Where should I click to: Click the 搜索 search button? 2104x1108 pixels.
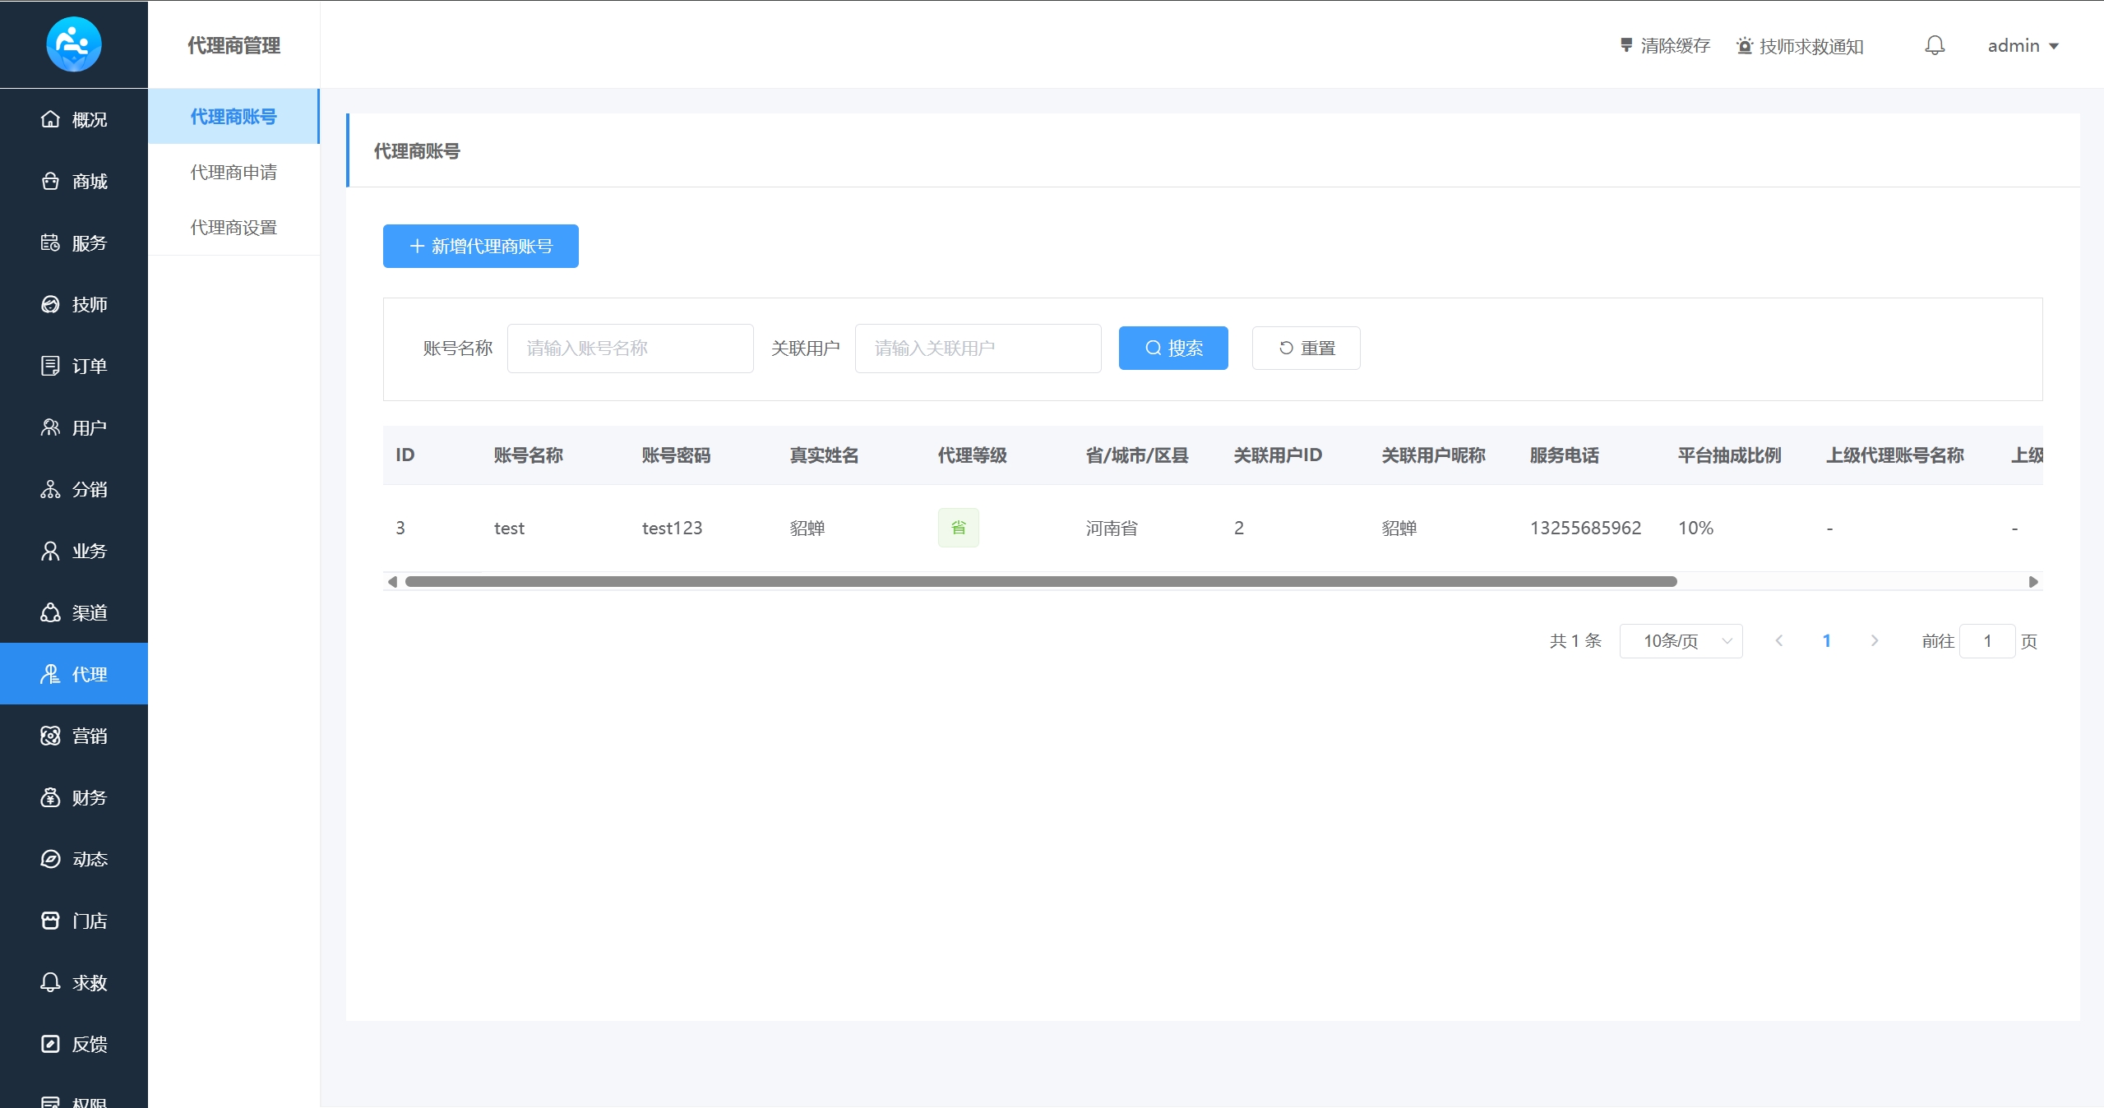(x=1173, y=348)
